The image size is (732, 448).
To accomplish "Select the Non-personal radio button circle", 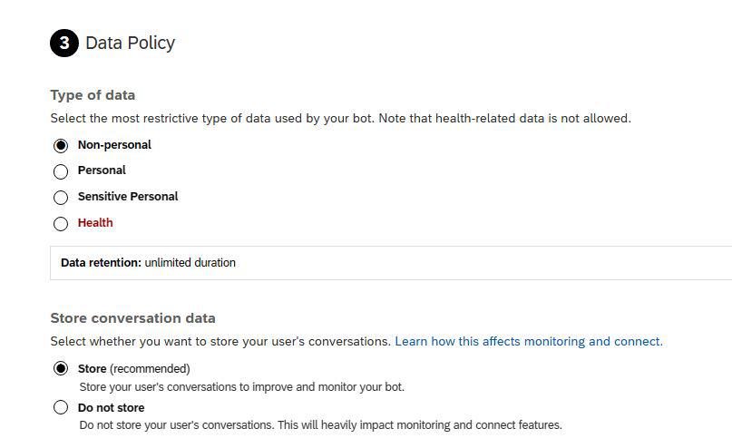I will tap(61, 145).
